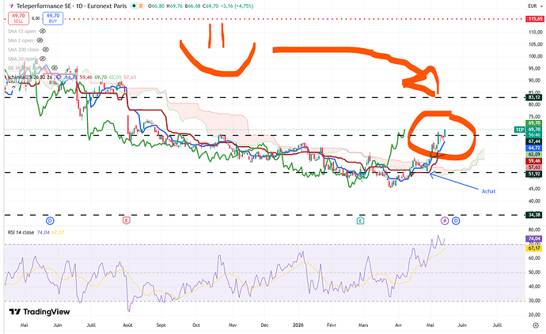Click the Nov label on time axis

(x=233, y=325)
